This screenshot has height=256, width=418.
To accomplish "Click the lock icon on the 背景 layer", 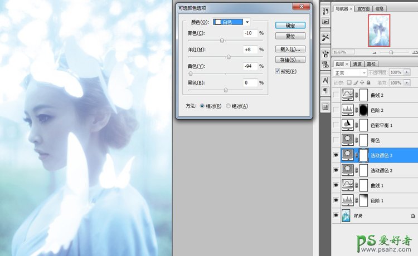I will tap(412, 215).
